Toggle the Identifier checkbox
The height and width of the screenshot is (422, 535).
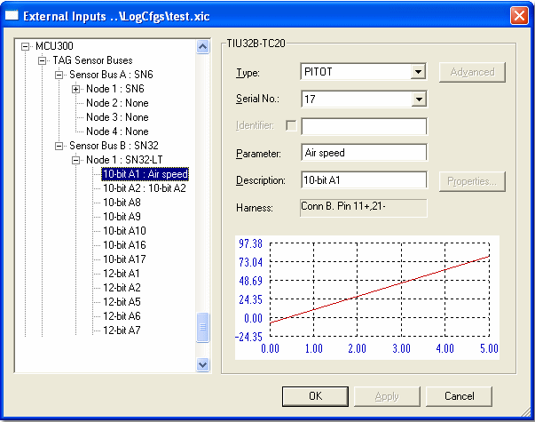[x=290, y=125]
